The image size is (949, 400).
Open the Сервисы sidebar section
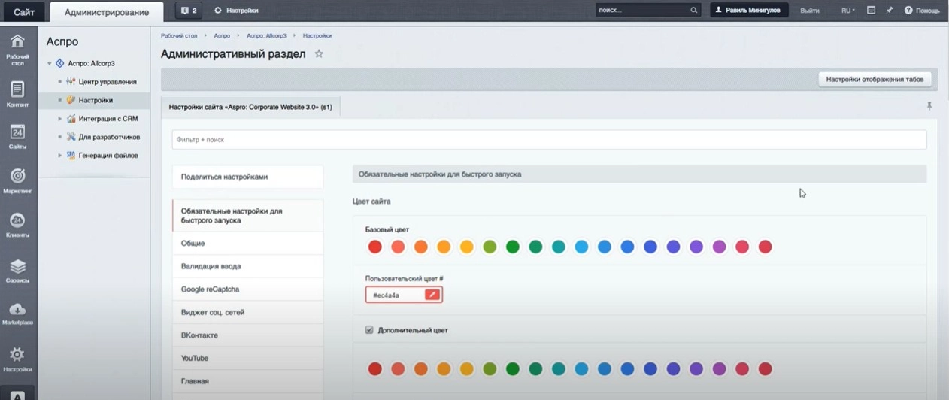tap(17, 271)
